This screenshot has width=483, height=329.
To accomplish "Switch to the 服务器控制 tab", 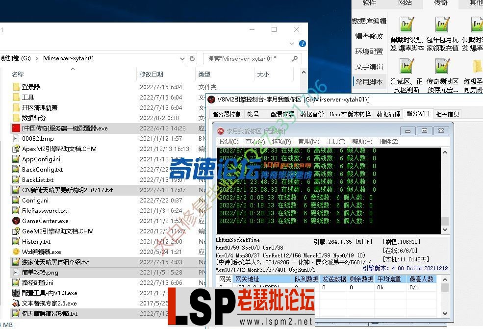I will coord(226,114).
